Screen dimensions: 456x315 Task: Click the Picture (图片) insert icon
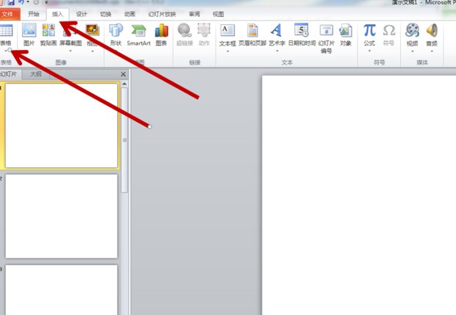tap(29, 34)
